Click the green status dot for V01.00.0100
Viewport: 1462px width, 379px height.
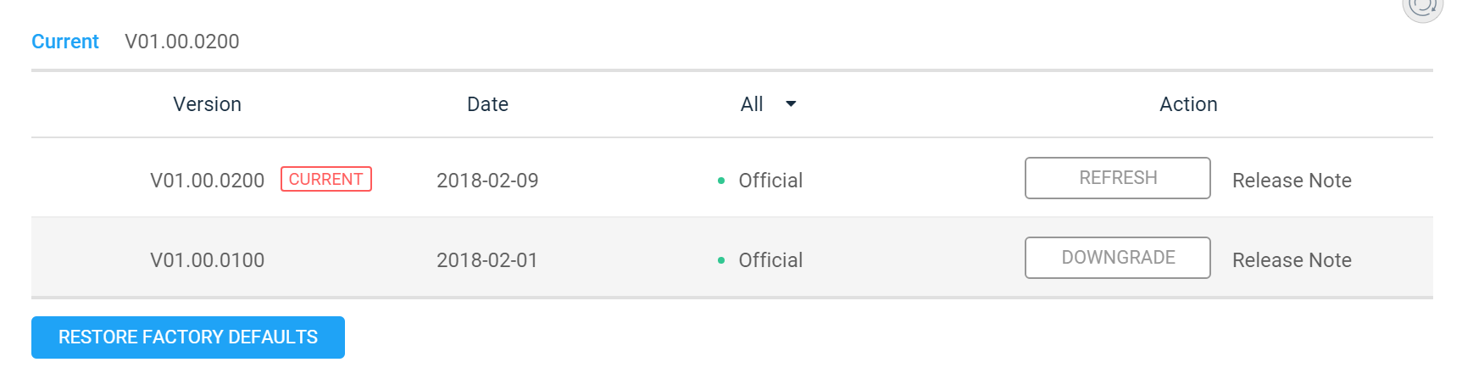tap(721, 260)
